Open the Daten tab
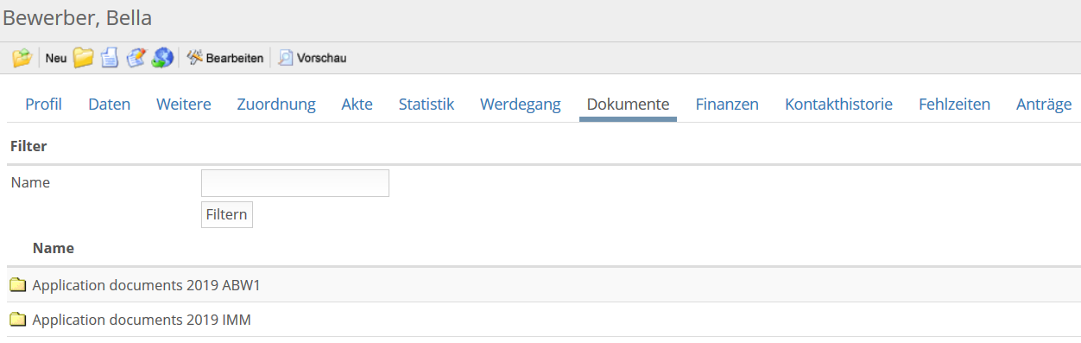This screenshot has height=343, width=1081. coord(109,105)
